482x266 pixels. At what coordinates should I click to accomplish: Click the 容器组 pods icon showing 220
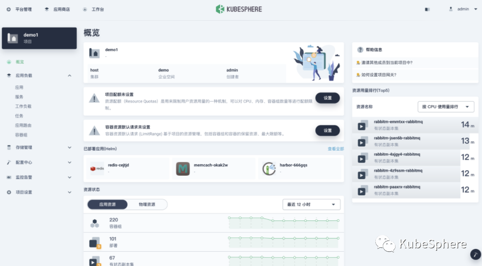pyautogui.click(x=95, y=223)
